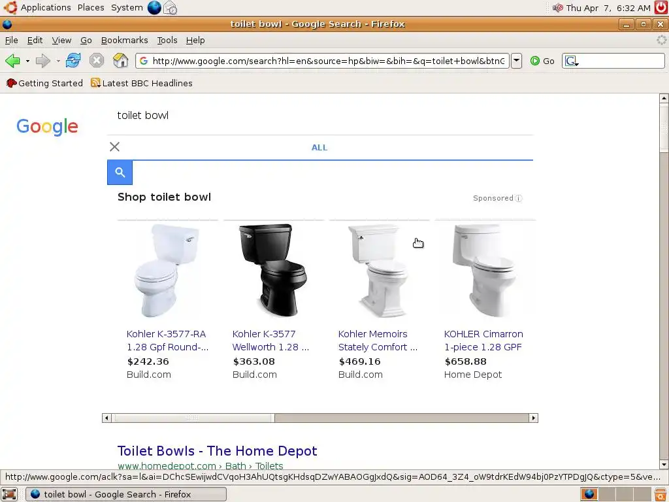Viewport: 669px width, 502px height.
Task: Open the Bookmarks menu
Action: coord(125,40)
